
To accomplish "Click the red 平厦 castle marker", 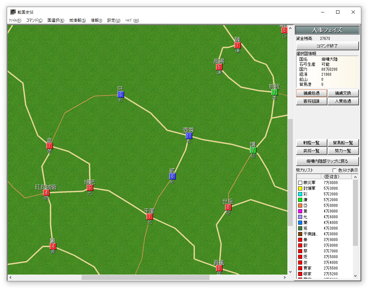I will coord(149,217).
